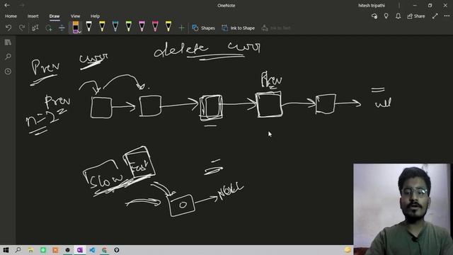Open the last round taskbar icon
Image resolution: width=453 pixels, height=255 pixels.
tap(117, 250)
